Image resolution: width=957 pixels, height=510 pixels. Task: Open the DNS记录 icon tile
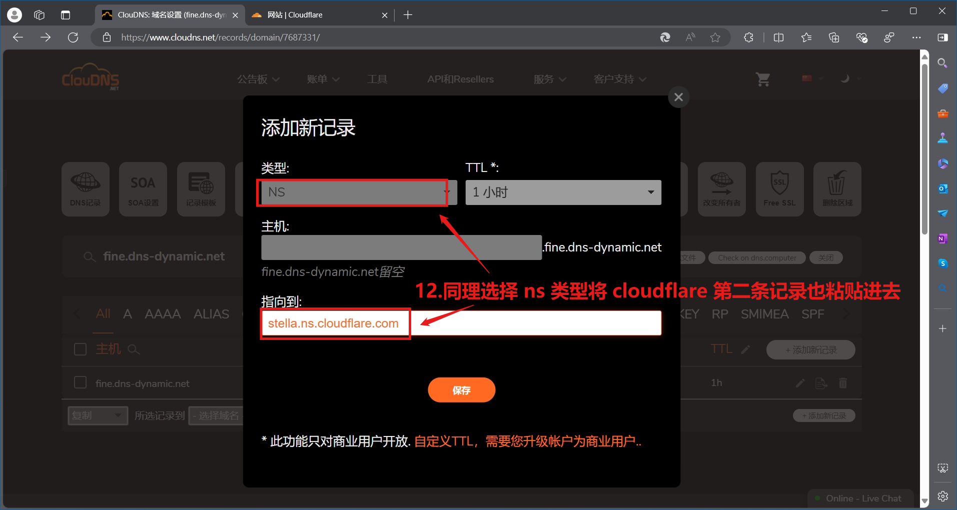(86, 189)
